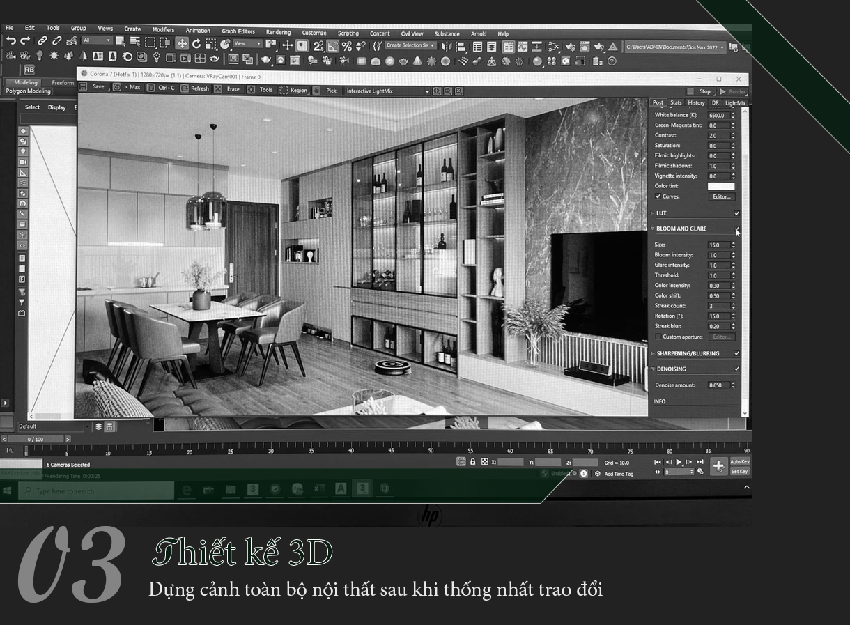Open the Create Selection Set dropdown

[x=410, y=45]
